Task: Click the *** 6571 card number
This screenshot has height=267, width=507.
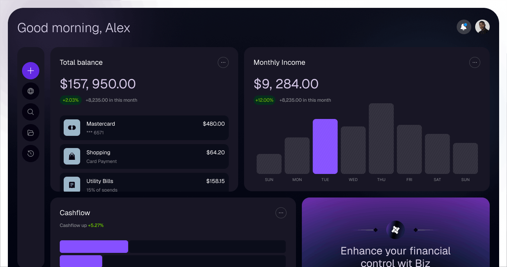Action: tap(95, 133)
